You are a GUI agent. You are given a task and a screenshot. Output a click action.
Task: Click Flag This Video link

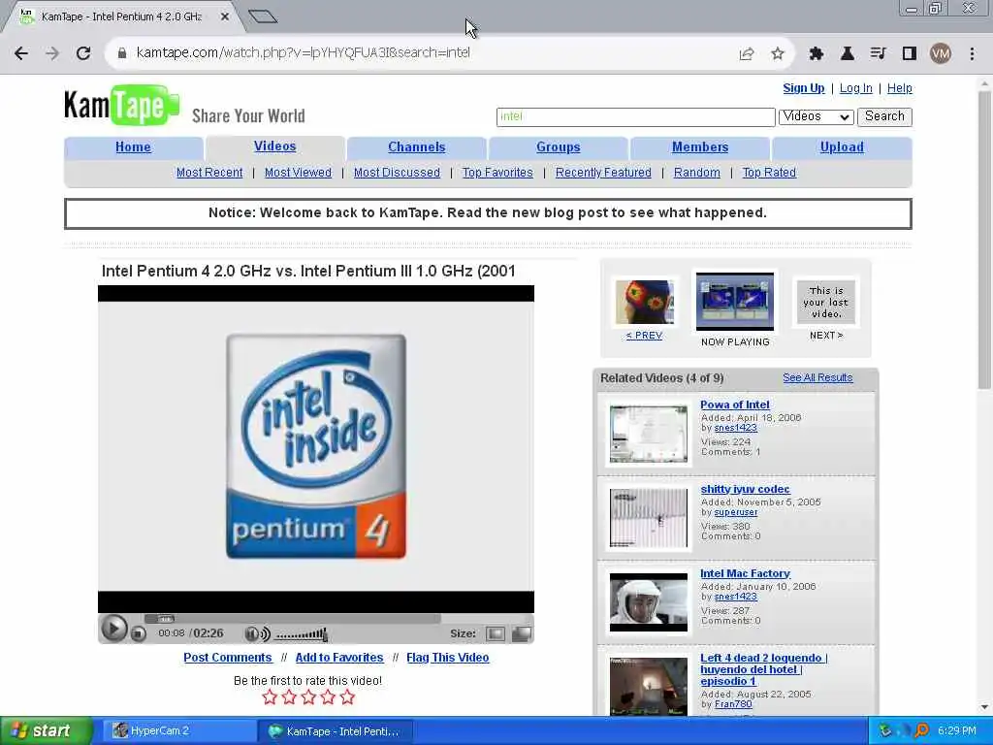448,658
